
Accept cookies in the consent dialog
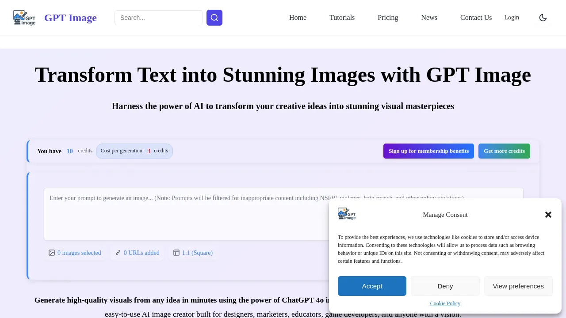372,286
